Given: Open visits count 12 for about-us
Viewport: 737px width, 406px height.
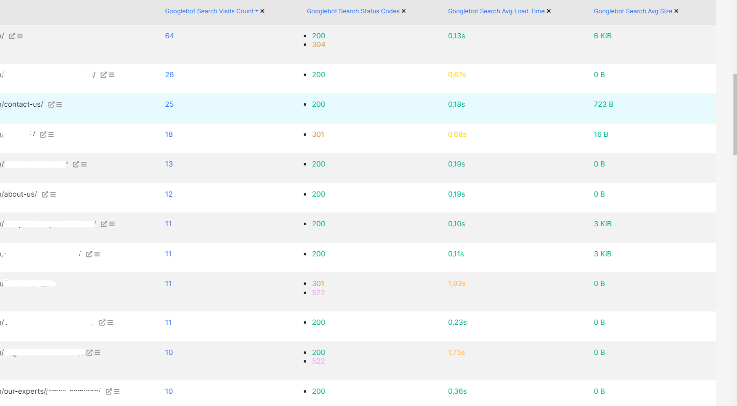Looking at the screenshot, I should tap(169, 195).
